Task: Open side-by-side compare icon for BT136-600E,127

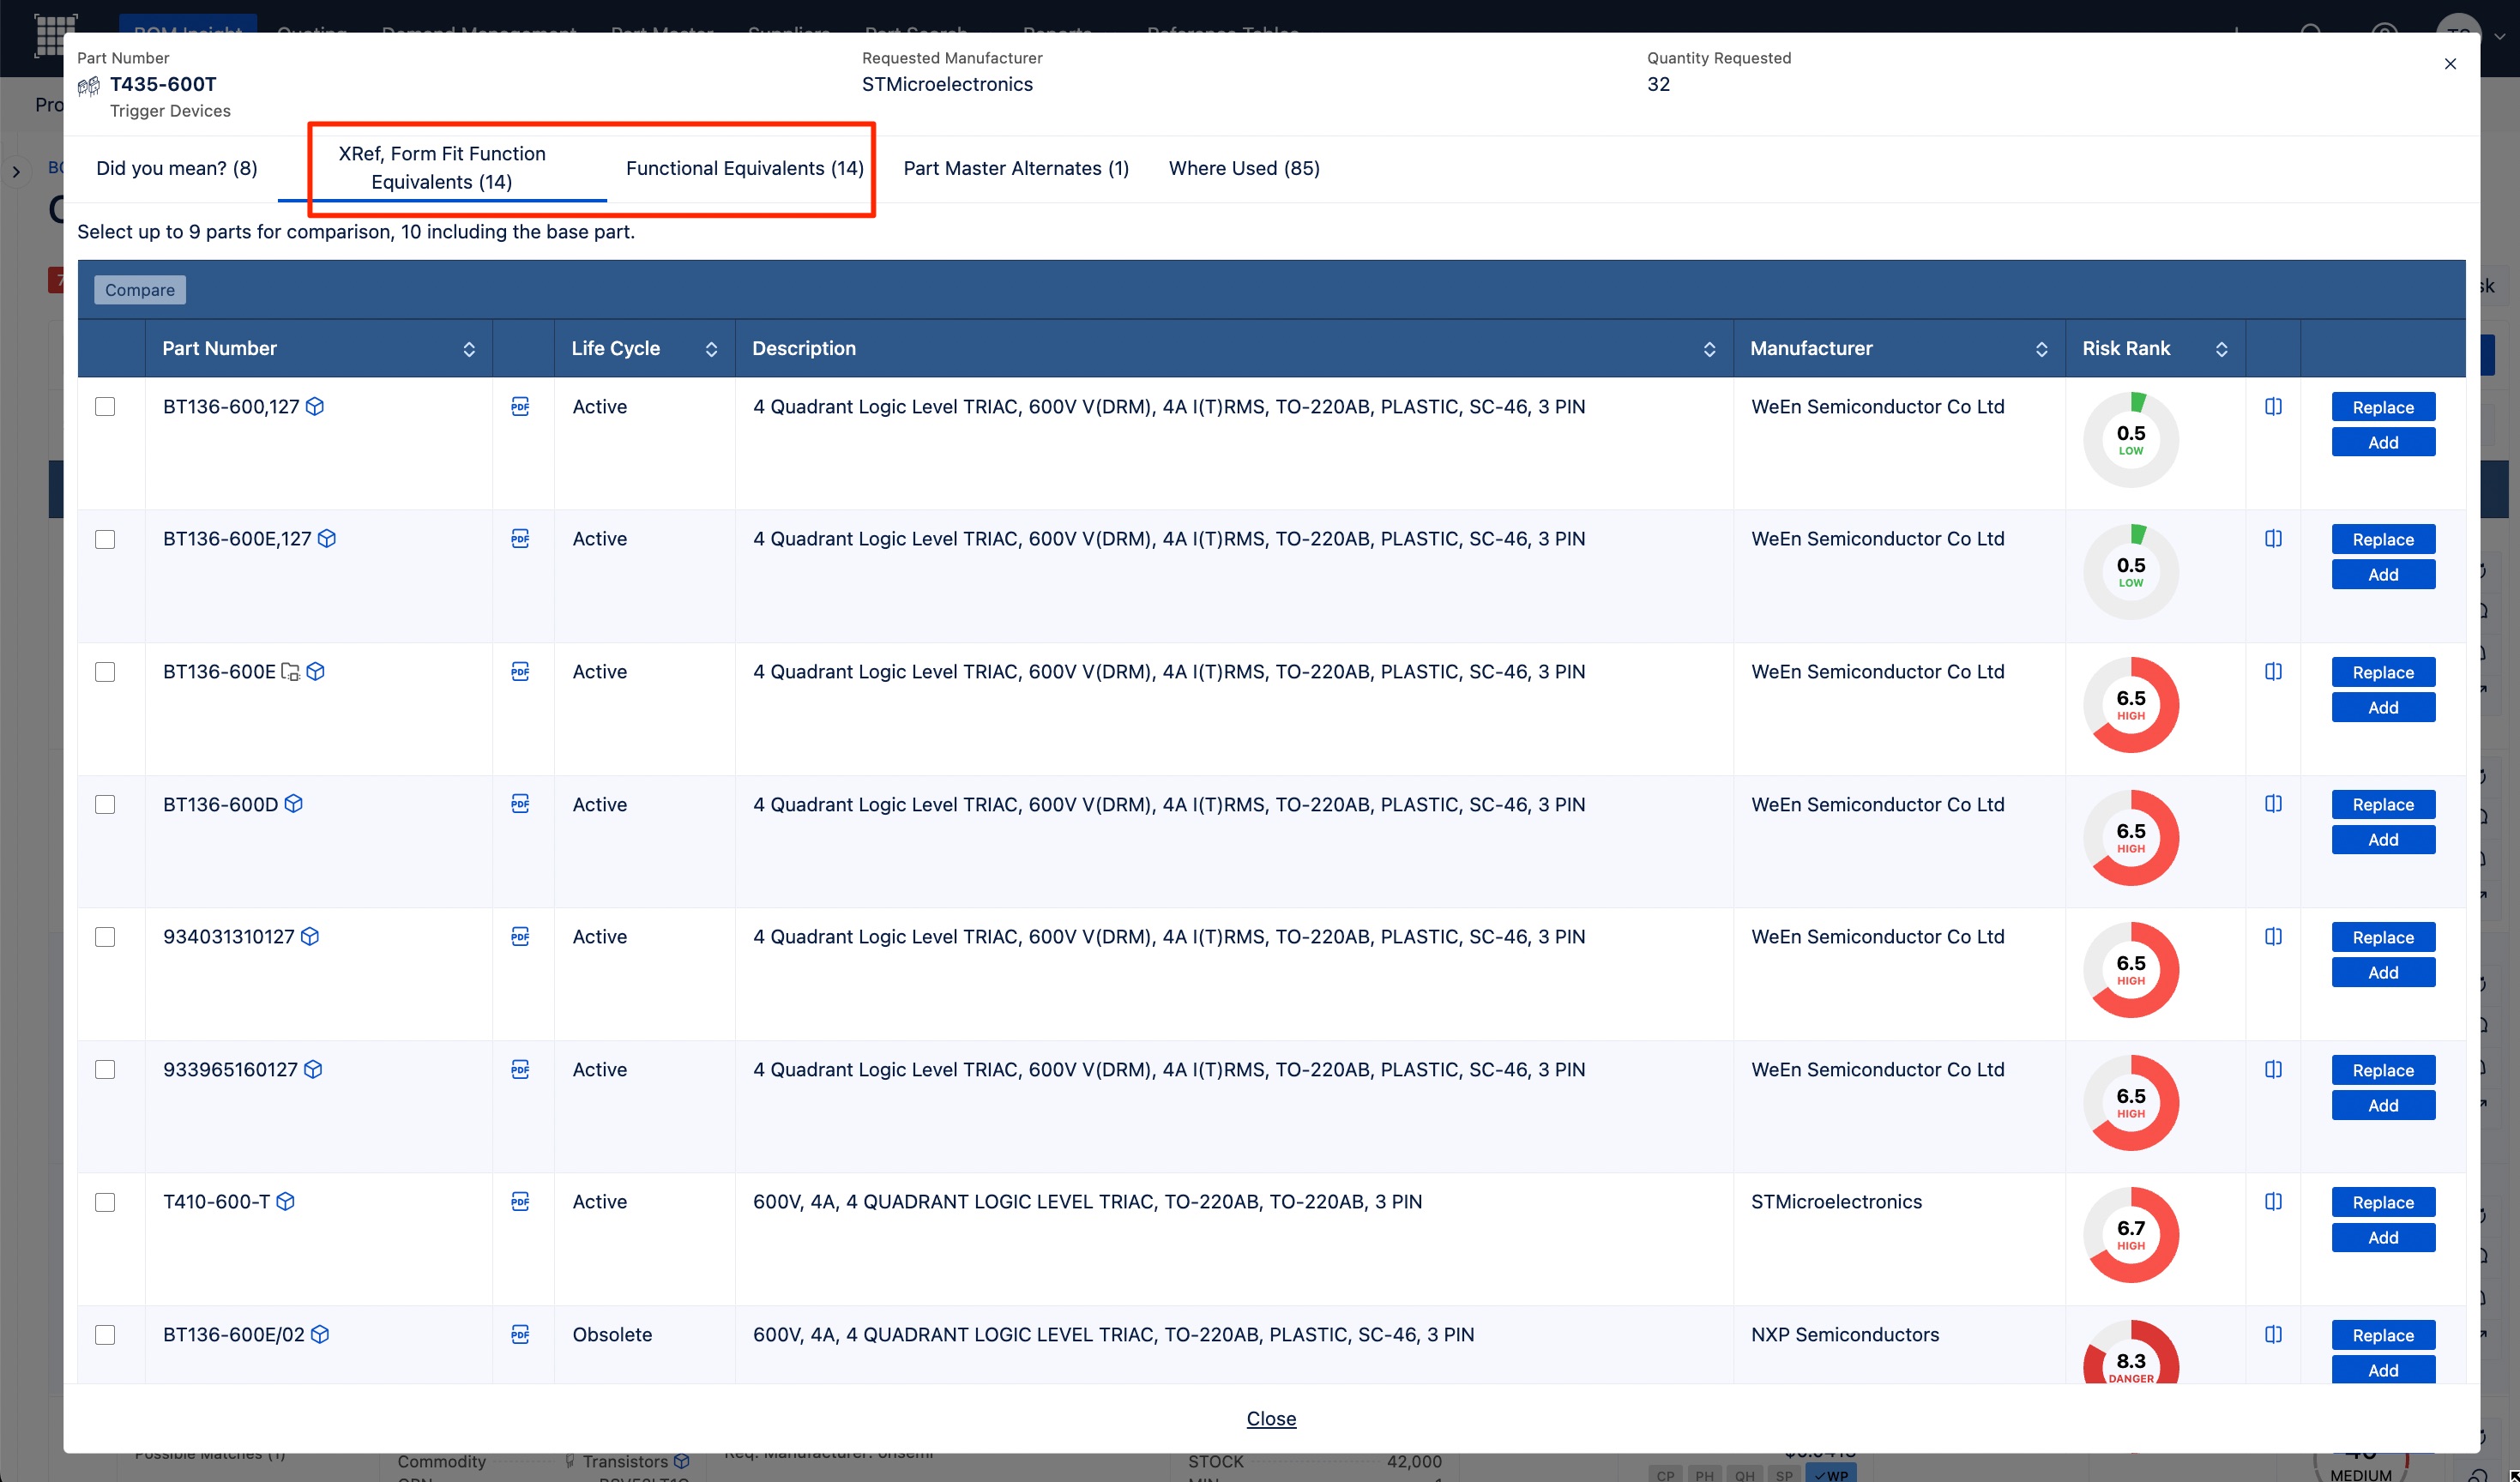Action: pyautogui.click(x=2273, y=538)
